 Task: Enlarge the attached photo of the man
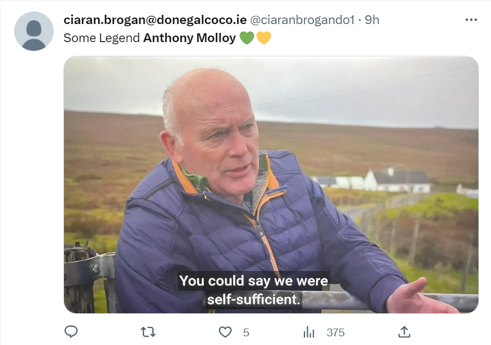point(271,185)
